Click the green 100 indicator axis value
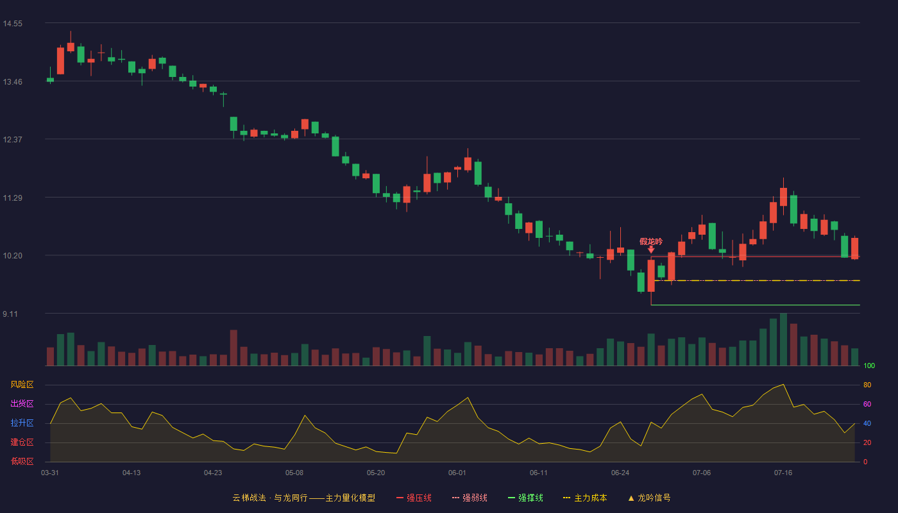The height and width of the screenshot is (513, 898). 869,366
